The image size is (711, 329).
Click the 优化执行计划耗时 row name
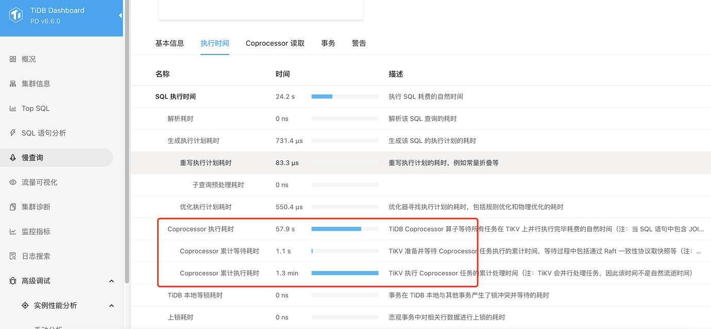click(206, 207)
